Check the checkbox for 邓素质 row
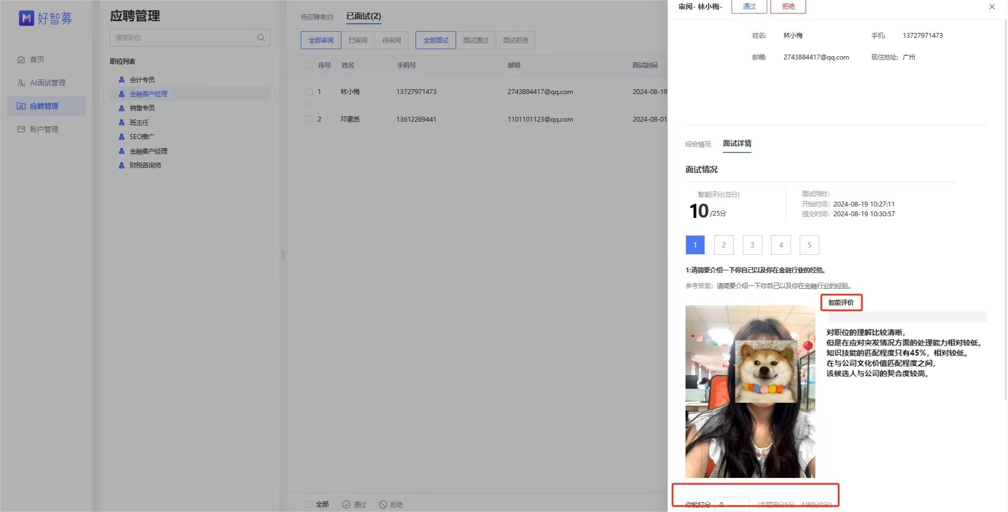The image size is (1008, 512). point(308,119)
